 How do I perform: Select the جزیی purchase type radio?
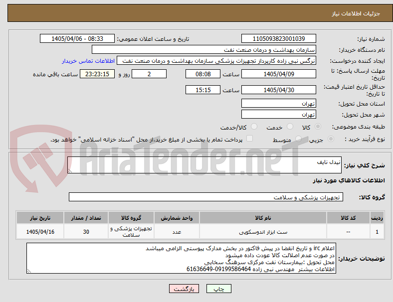(331, 139)
